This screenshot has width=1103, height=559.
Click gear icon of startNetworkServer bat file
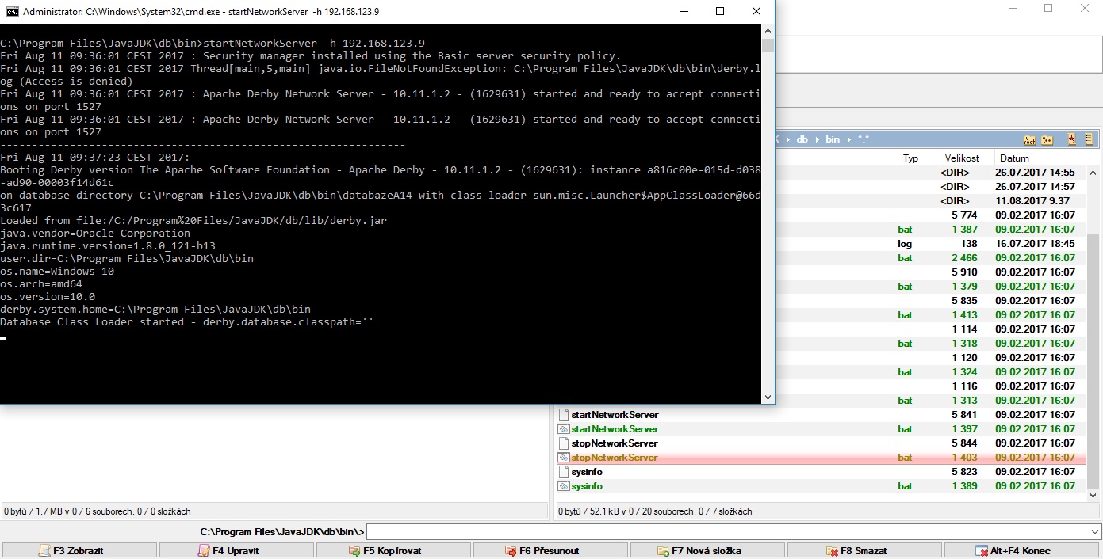564,429
